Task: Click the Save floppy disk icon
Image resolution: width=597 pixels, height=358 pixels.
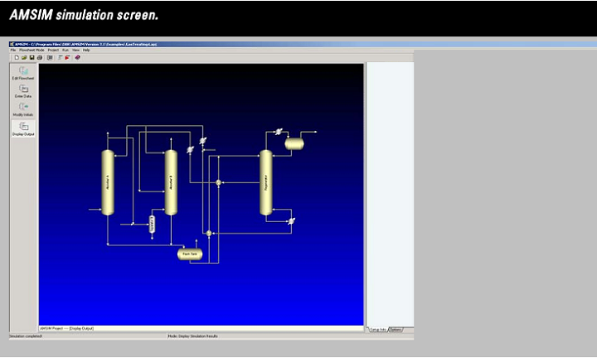Action: (32, 57)
